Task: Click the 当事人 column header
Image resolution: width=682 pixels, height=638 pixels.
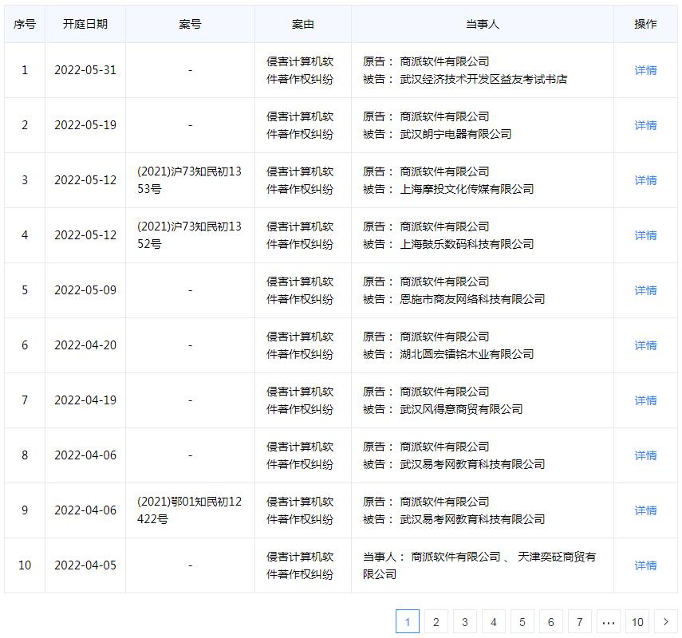Action: (483, 24)
